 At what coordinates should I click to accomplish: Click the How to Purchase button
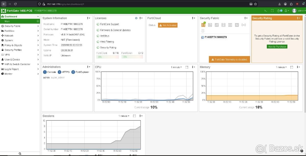277,47
